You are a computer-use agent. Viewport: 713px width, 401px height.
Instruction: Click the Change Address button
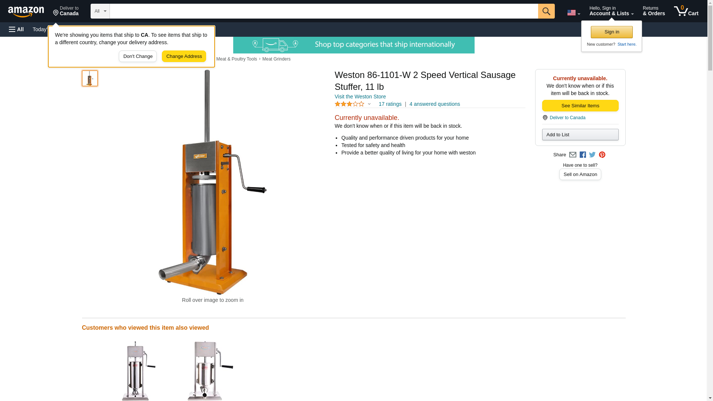click(x=184, y=56)
